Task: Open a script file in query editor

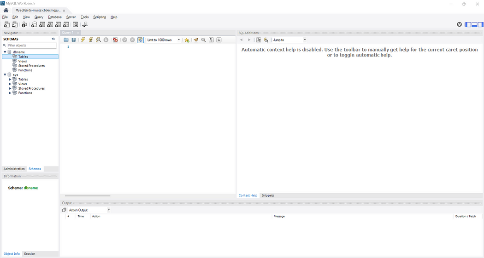Action: pyautogui.click(x=66, y=40)
